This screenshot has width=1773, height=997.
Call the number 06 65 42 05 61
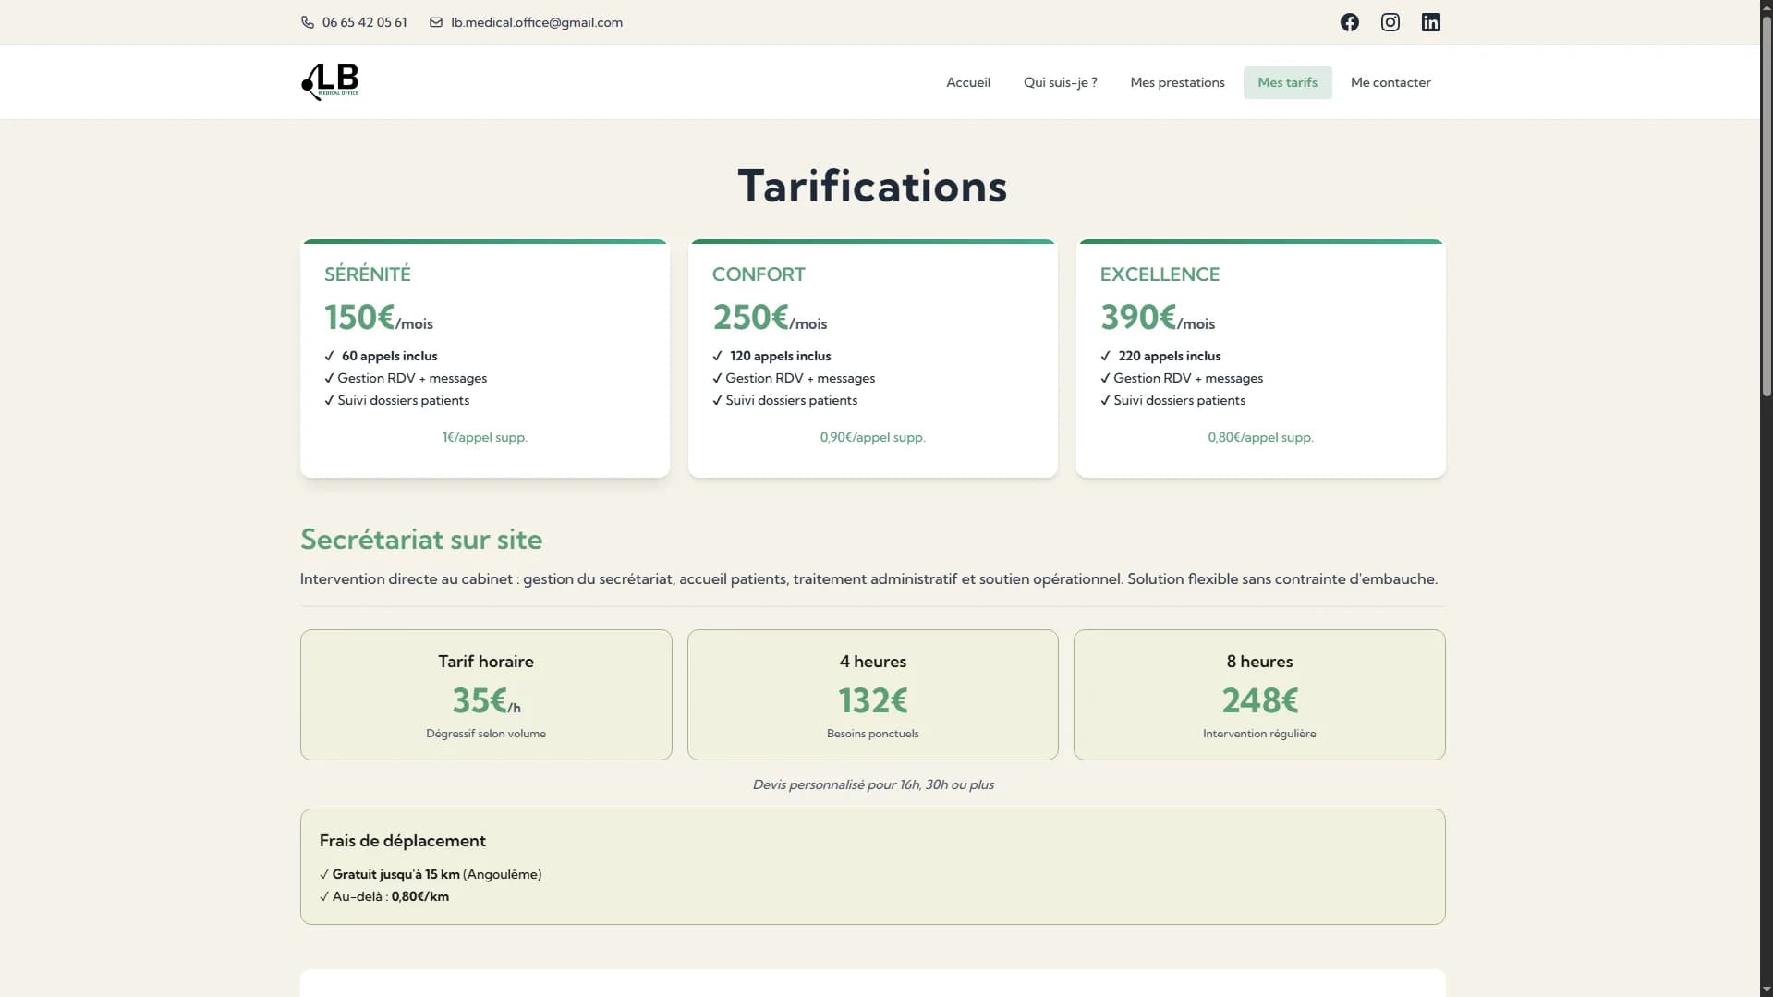364,22
